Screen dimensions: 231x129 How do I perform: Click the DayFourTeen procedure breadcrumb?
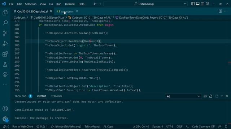point(152,18)
